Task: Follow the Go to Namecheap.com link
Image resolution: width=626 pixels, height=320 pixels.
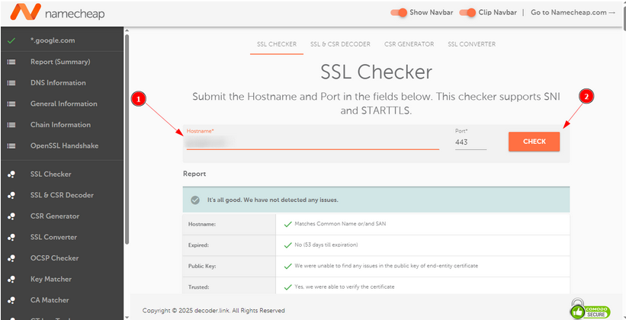Action: 573,12
